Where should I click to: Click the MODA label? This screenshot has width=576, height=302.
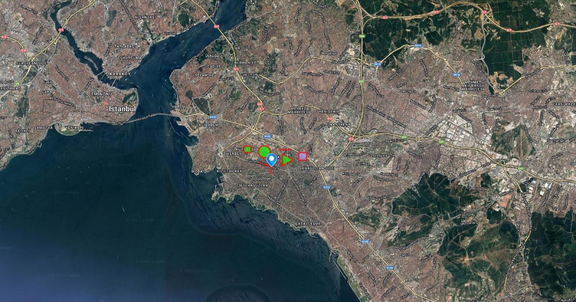(197, 171)
